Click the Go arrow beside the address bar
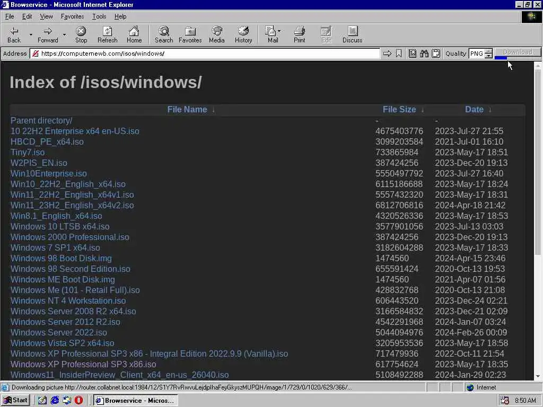This screenshot has height=407, width=543. (387, 54)
